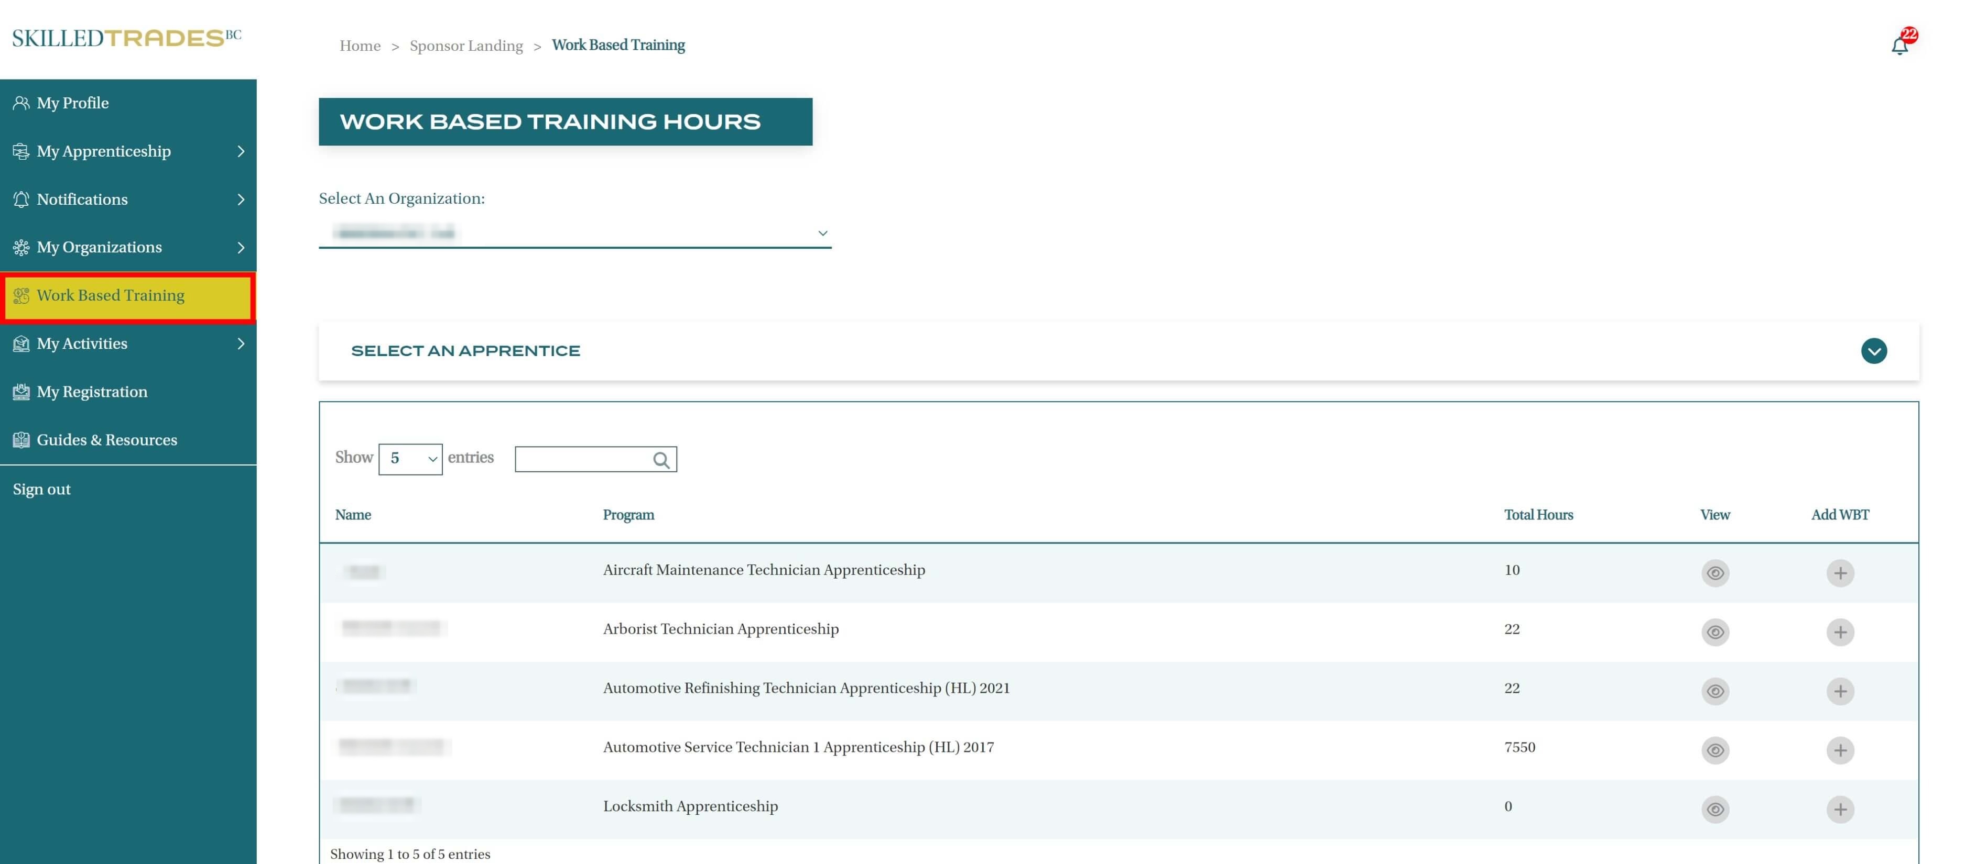The height and width of the screenshot is (864, 1976).
Task: Open the notifications bell with 22 badge
Action: (x=1900, y=45)
